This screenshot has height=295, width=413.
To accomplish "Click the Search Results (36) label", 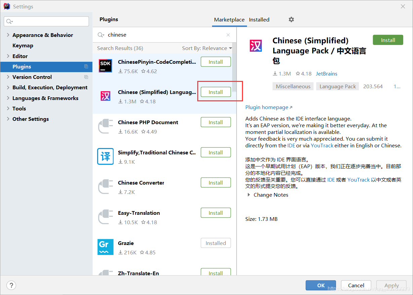I will click(120, 48).
